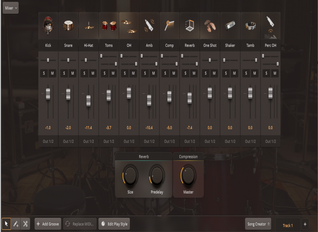Click the Toms channel icon
This screenshot has height=232, width=318.
pyautogui.click(x=109, y=26)
